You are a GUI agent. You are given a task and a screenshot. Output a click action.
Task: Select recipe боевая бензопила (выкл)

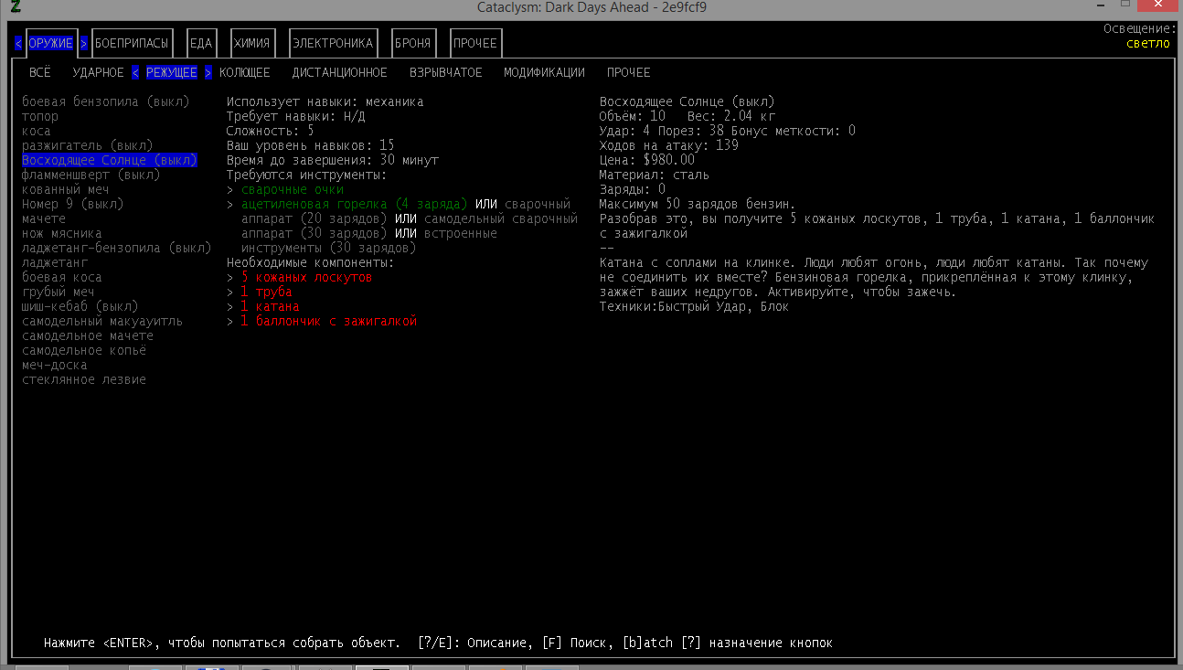(x=106, y=101)
